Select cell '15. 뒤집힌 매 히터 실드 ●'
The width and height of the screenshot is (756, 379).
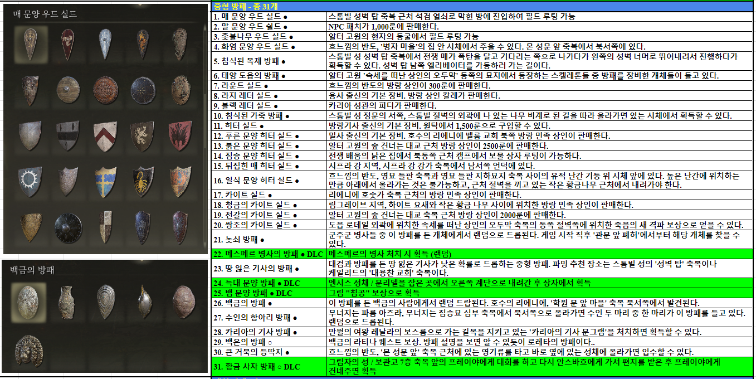269,166
